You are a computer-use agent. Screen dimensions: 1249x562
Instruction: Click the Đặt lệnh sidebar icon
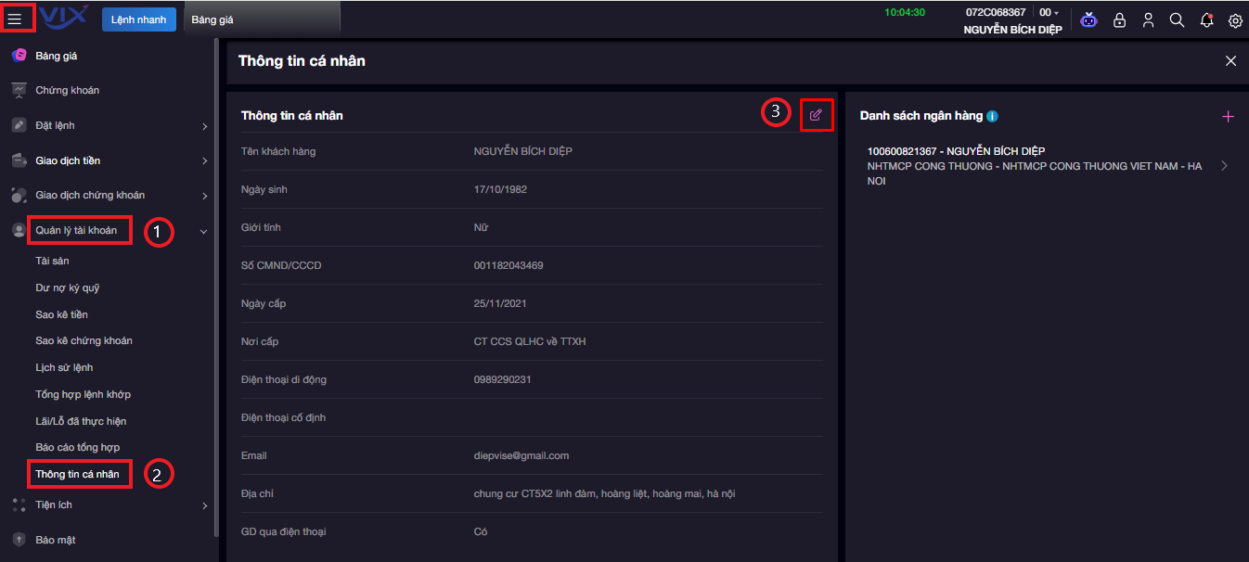click(19, 125)
